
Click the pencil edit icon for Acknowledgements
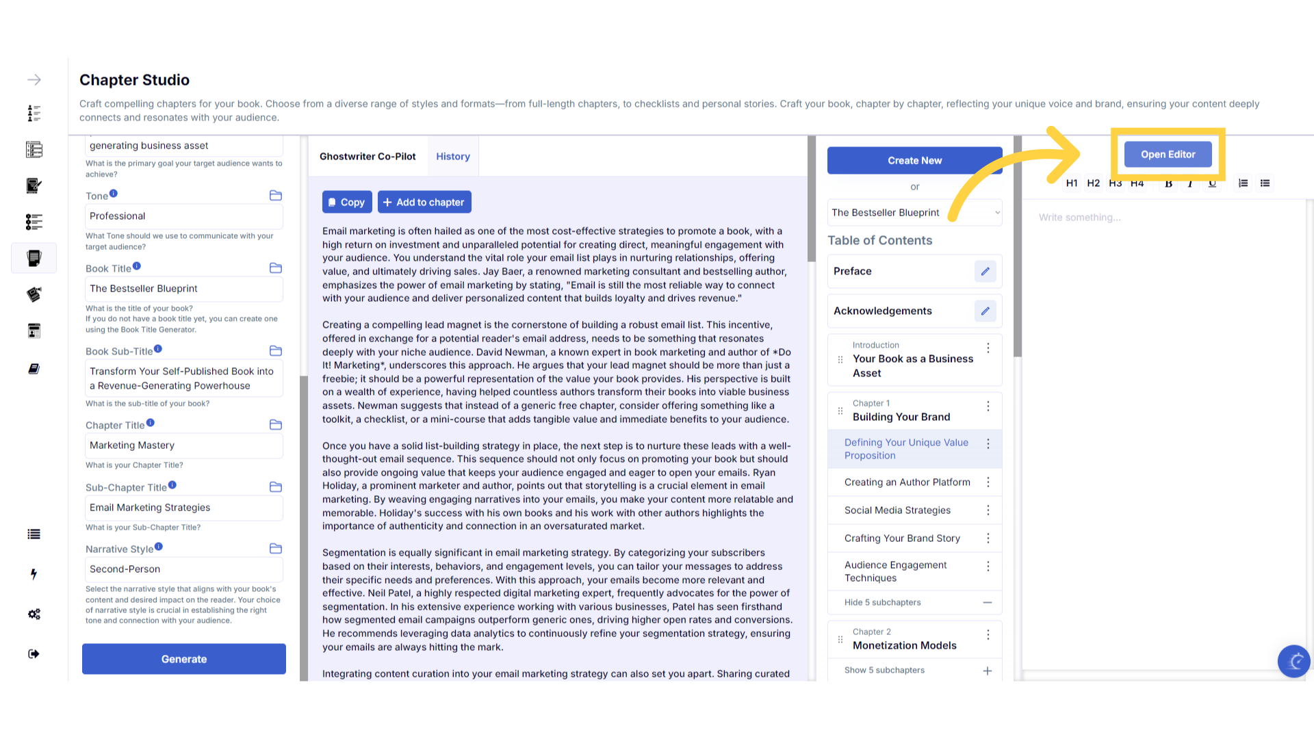tap(985, 311)
